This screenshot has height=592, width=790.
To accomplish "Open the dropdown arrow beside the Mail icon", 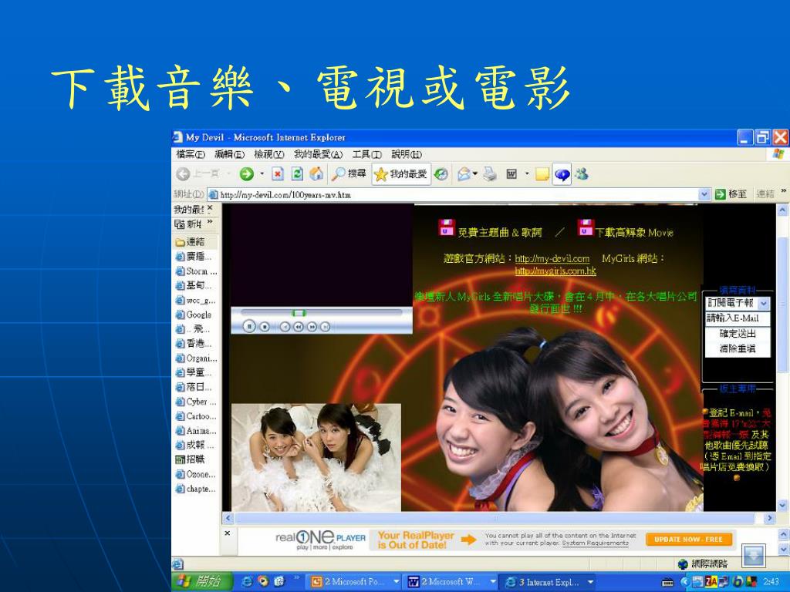I will pos(474,174).
